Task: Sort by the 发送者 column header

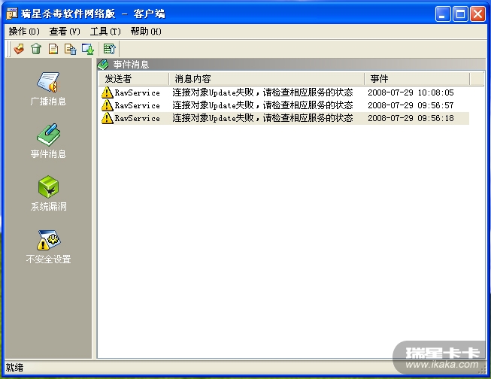Action: 134,79
